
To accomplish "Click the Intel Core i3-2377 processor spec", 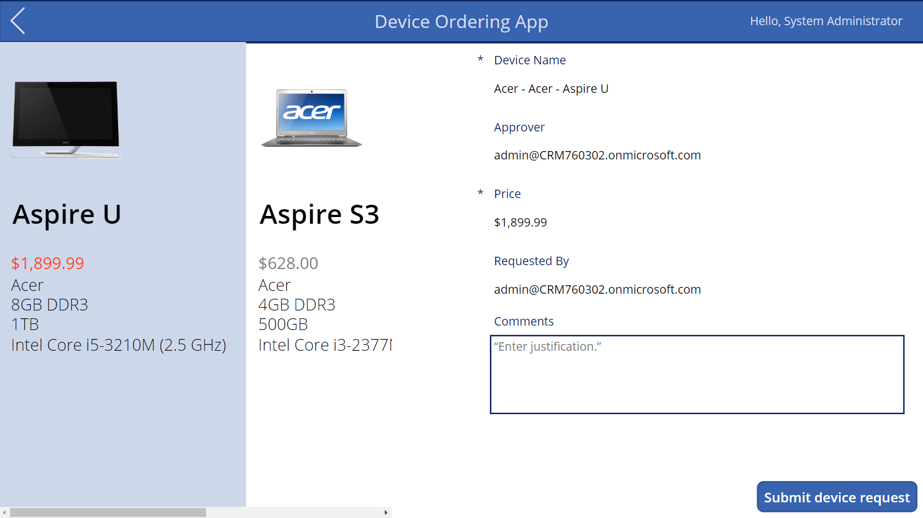I will click(325, 345).
